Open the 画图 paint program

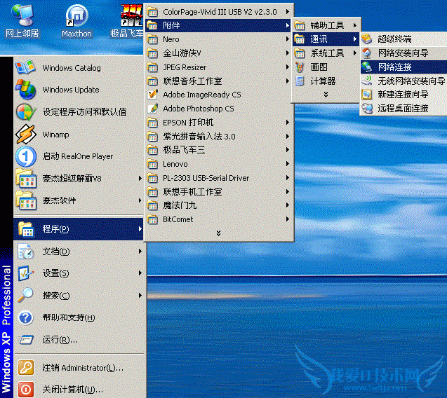pos(319,67)
